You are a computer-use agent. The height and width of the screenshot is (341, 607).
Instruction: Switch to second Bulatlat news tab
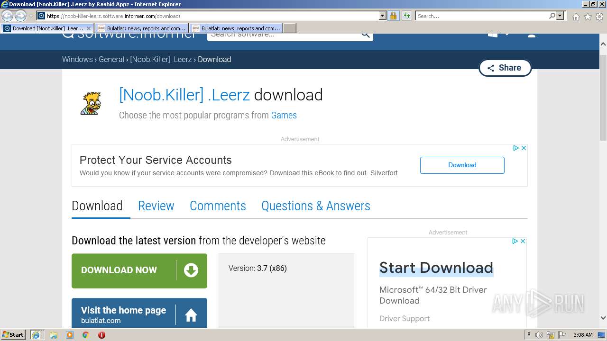click(236, 28)
